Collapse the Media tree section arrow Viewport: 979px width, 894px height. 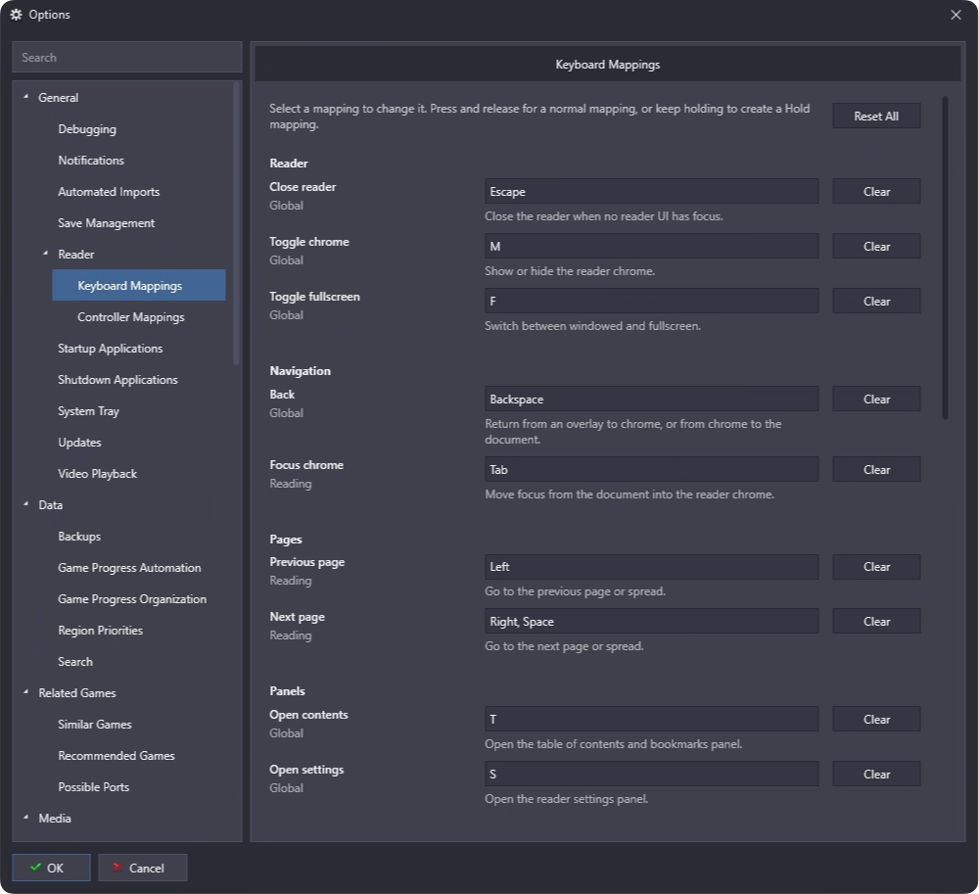point(25,818)
